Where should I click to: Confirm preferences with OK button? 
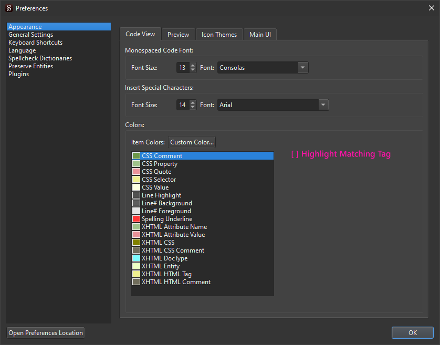[413, 332]
